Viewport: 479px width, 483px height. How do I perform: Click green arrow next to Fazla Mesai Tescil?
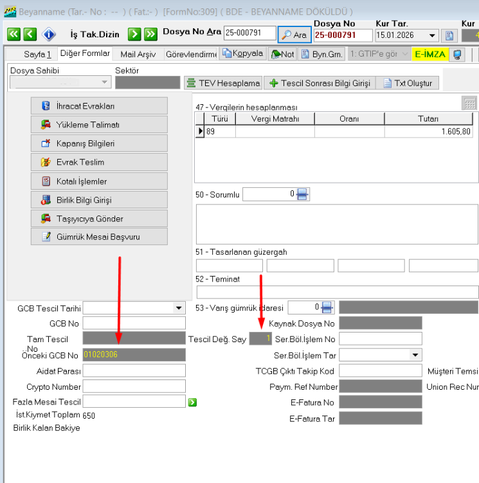pyautogui.click(x=192, y=402)
